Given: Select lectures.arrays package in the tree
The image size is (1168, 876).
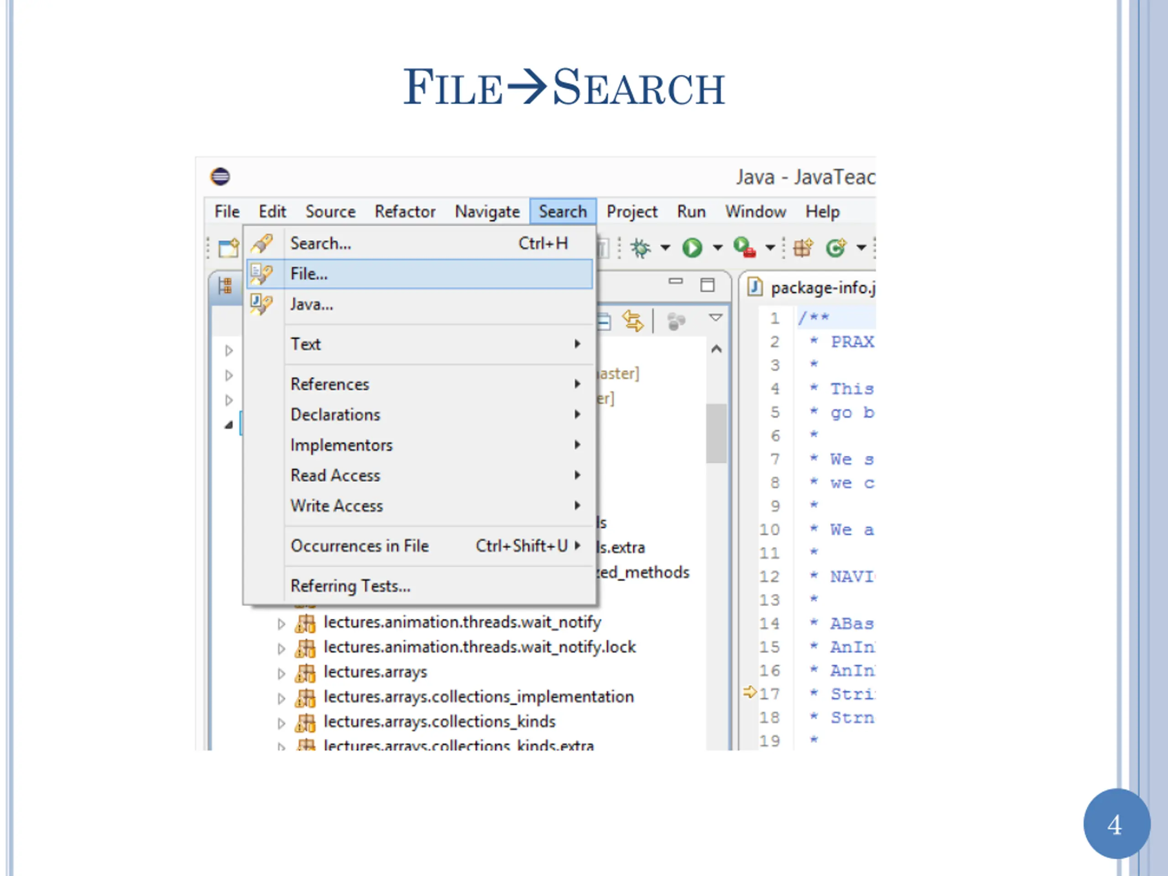Looking at the screenshot, I should 375,672.
